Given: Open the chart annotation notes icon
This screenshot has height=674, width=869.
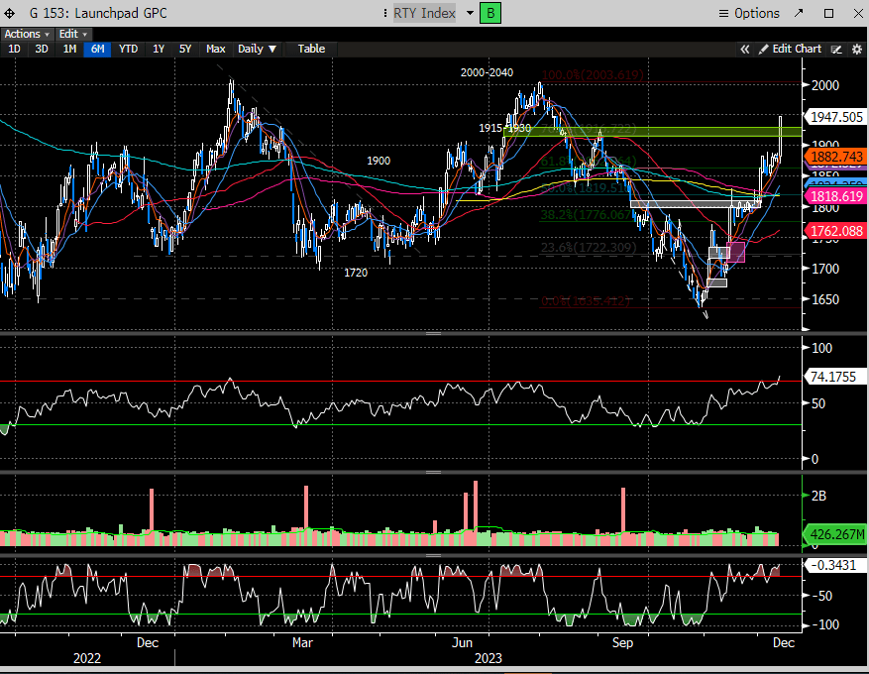Looking at the screenshot, I should [x=836, y=49].
